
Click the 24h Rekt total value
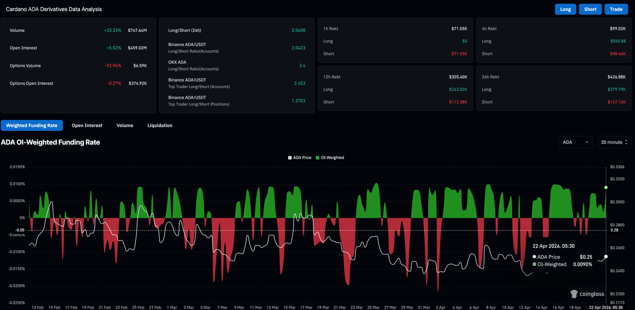[x=616, y=77]
